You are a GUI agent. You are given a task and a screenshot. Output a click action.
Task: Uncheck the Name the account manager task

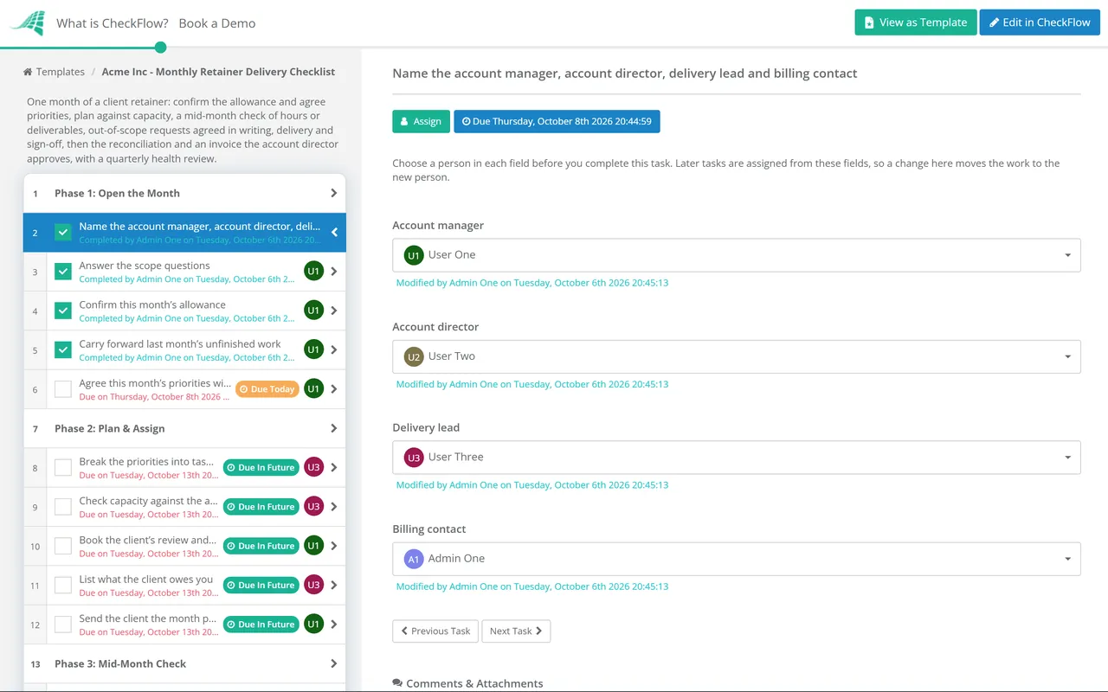63,233
